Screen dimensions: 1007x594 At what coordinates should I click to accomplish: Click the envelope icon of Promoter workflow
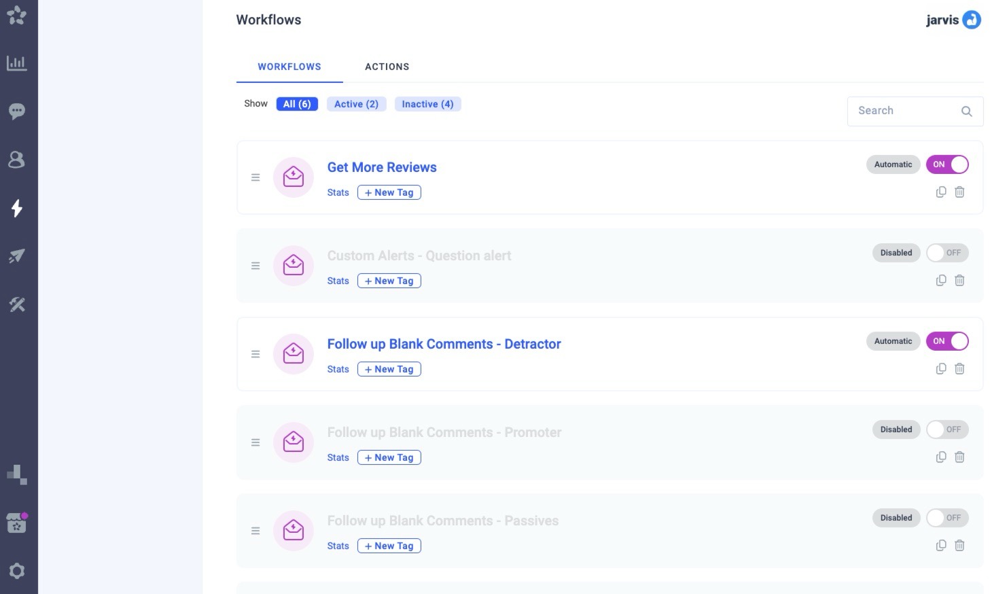click(x=294, y=442)
